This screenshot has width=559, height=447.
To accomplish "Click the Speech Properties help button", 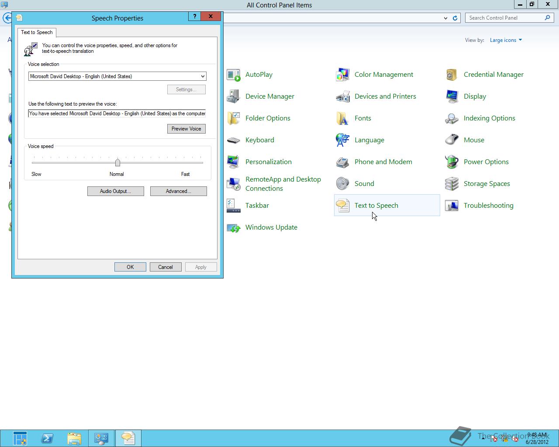I will [195, 16].
